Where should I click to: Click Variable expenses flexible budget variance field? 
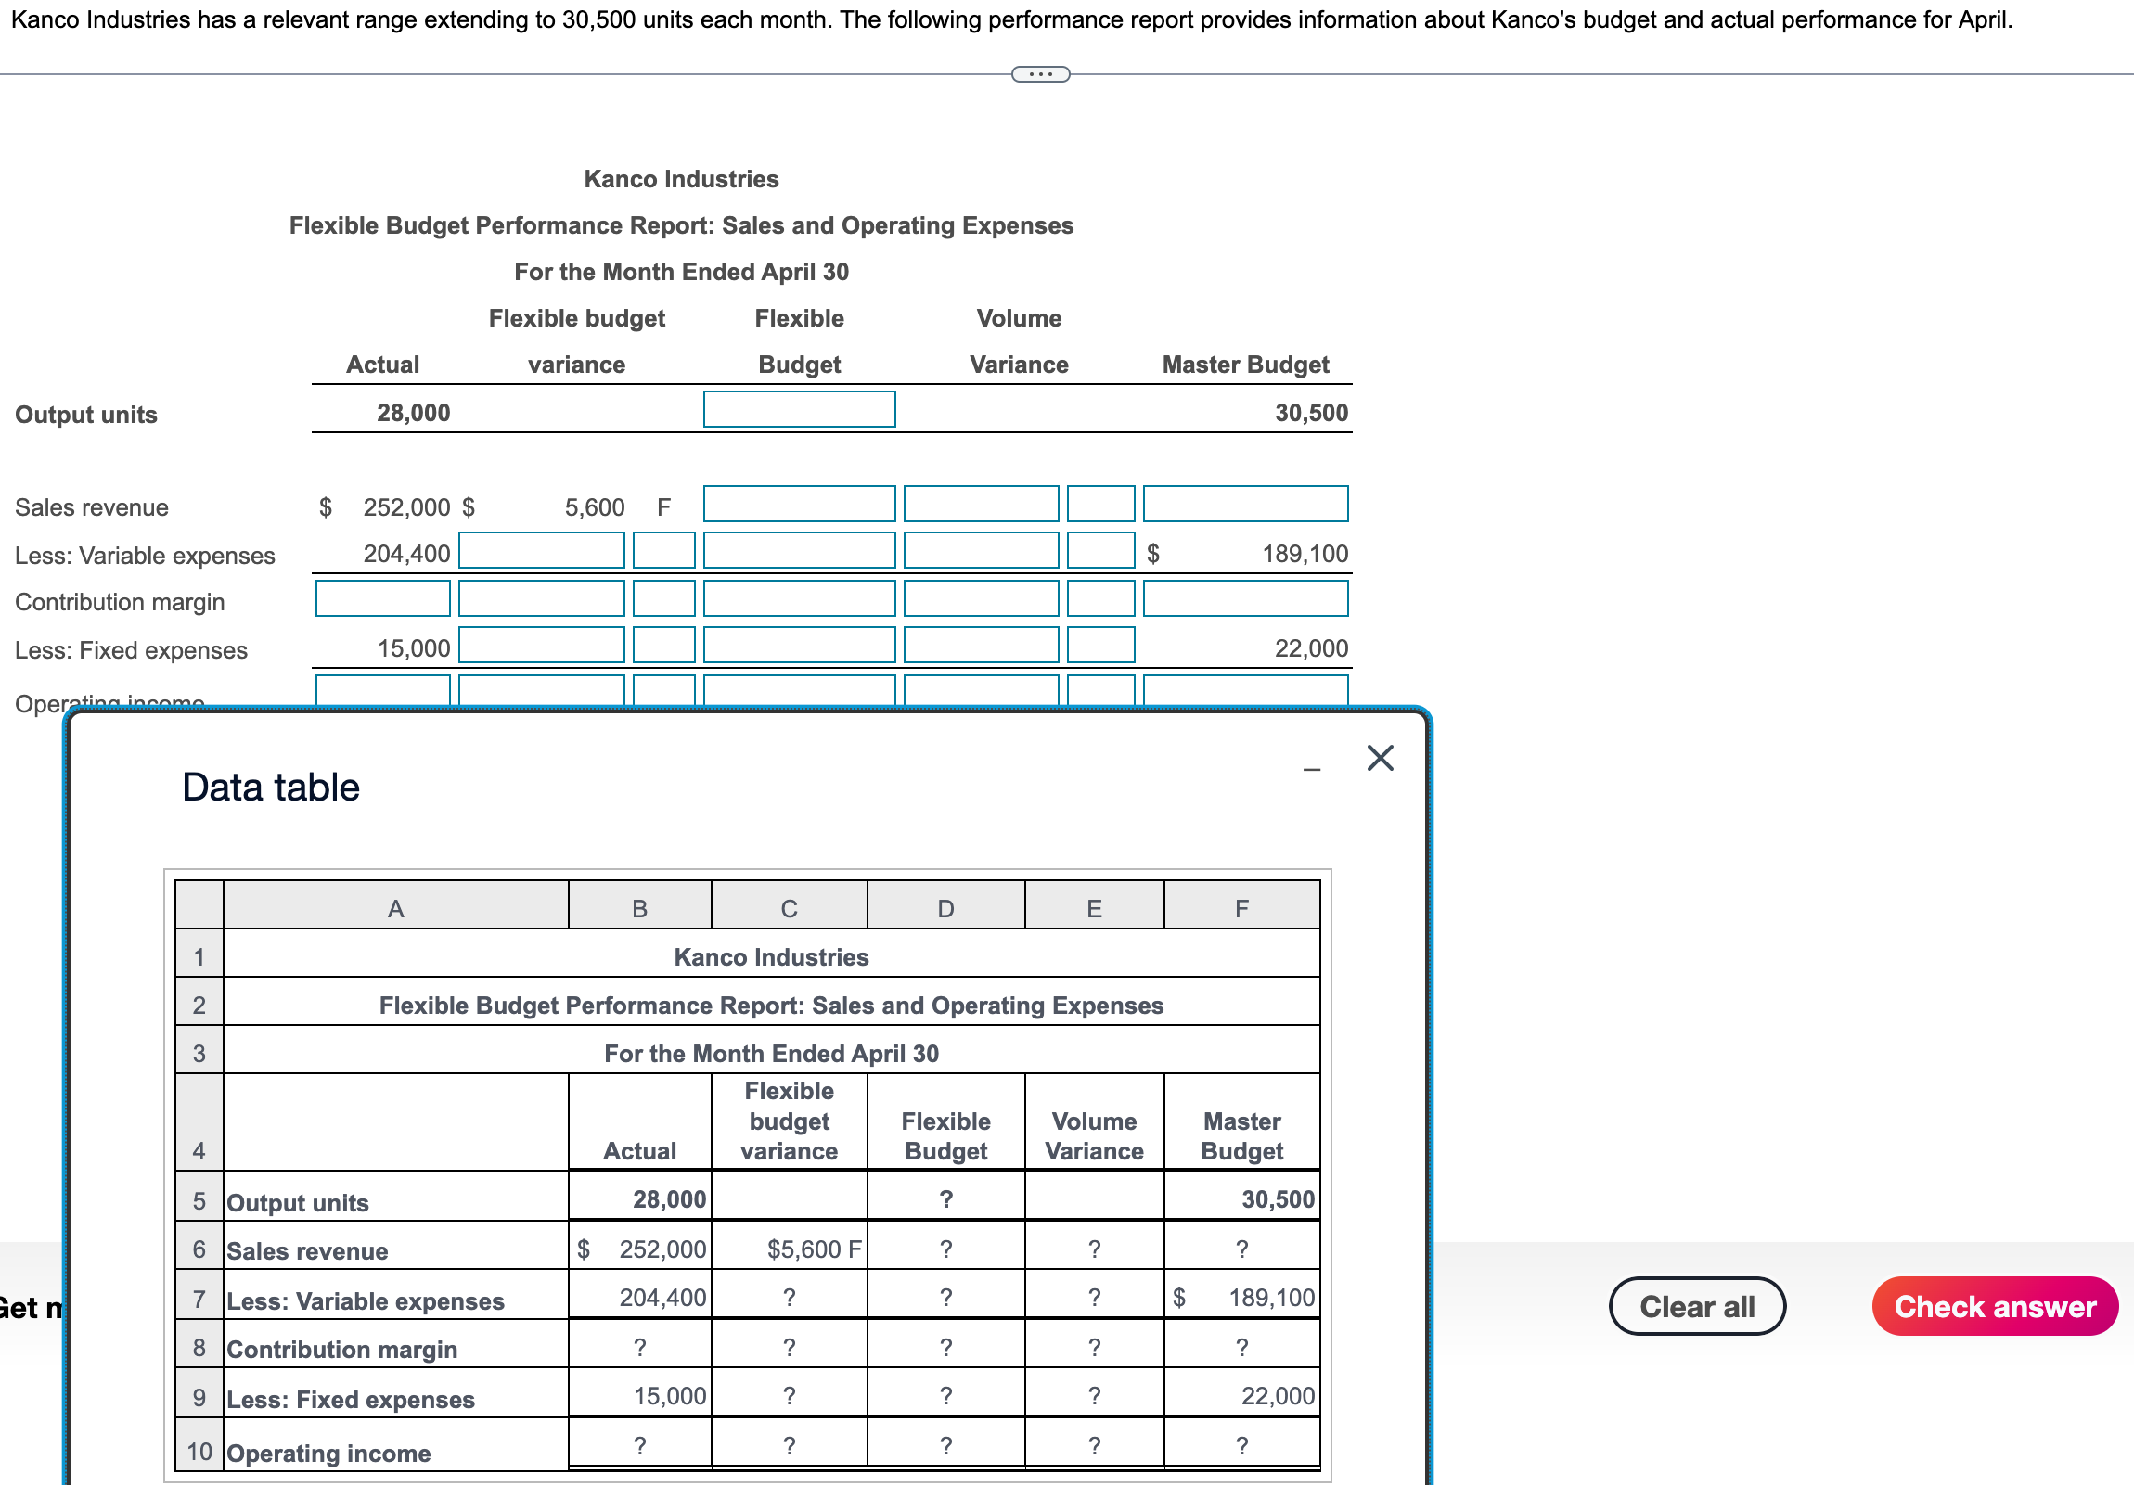tap(541, 551)
